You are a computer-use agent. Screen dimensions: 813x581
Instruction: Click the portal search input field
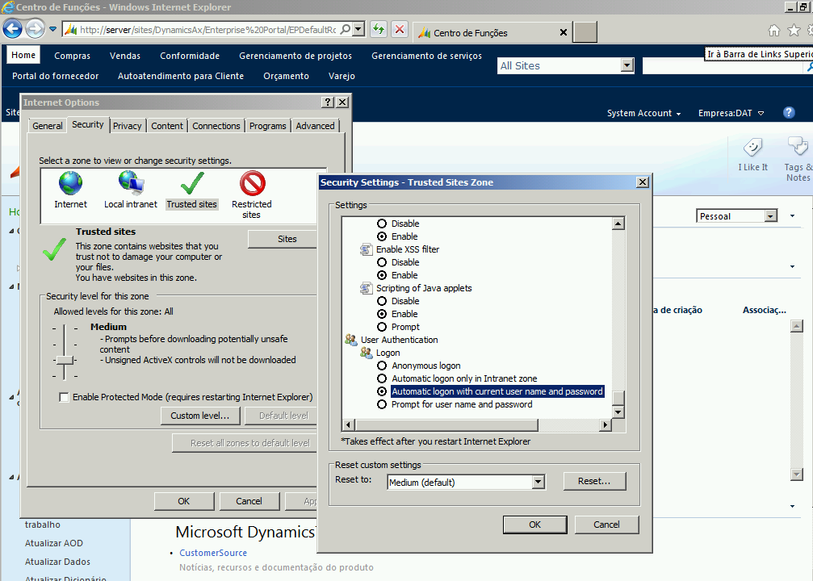[x=723, y=66]
